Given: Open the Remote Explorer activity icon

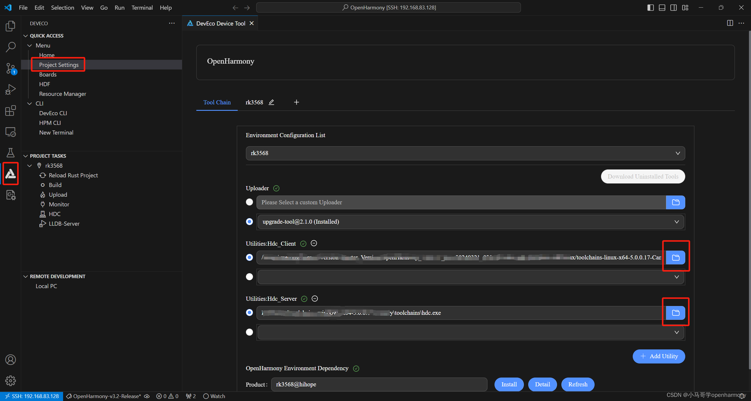Looking at the screenshot, I should click(11, 132).
